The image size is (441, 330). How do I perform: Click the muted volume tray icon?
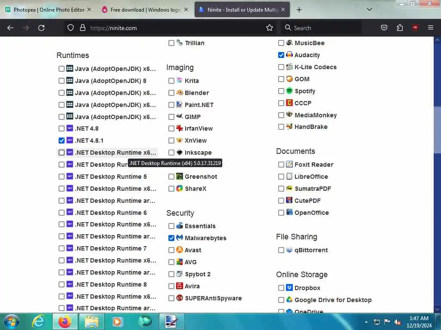click(x=398, y=322)
